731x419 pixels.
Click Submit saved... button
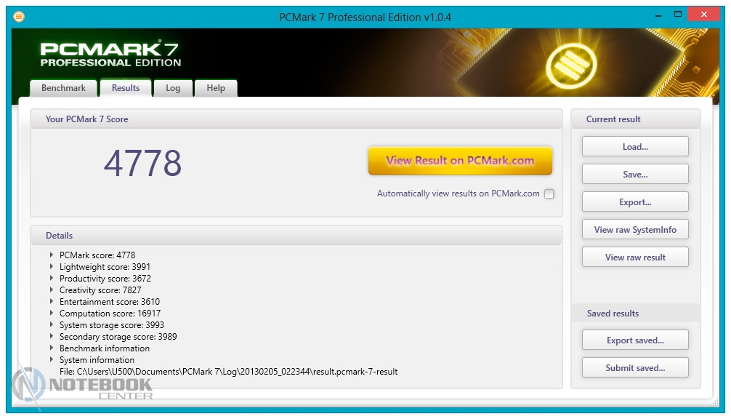pyautogui.click(x=635, y=368)
